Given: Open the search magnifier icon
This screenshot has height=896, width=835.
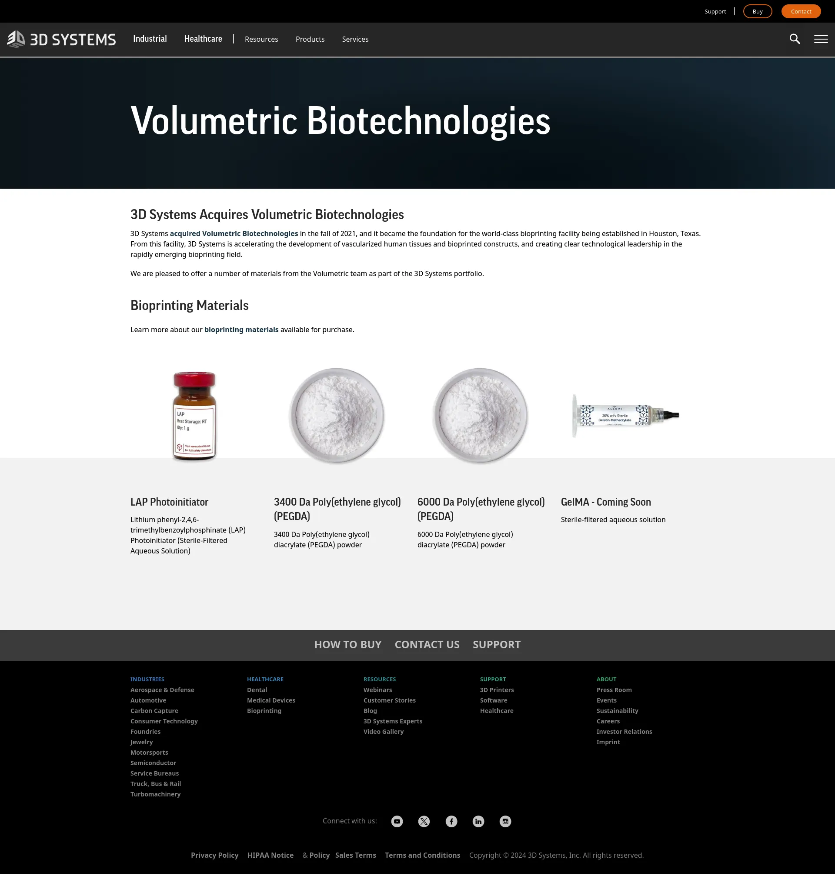Looking at the screenshot, I should [x=795, y=39].
